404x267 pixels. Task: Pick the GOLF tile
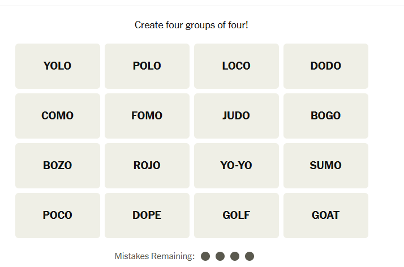(x=237, y=216)
